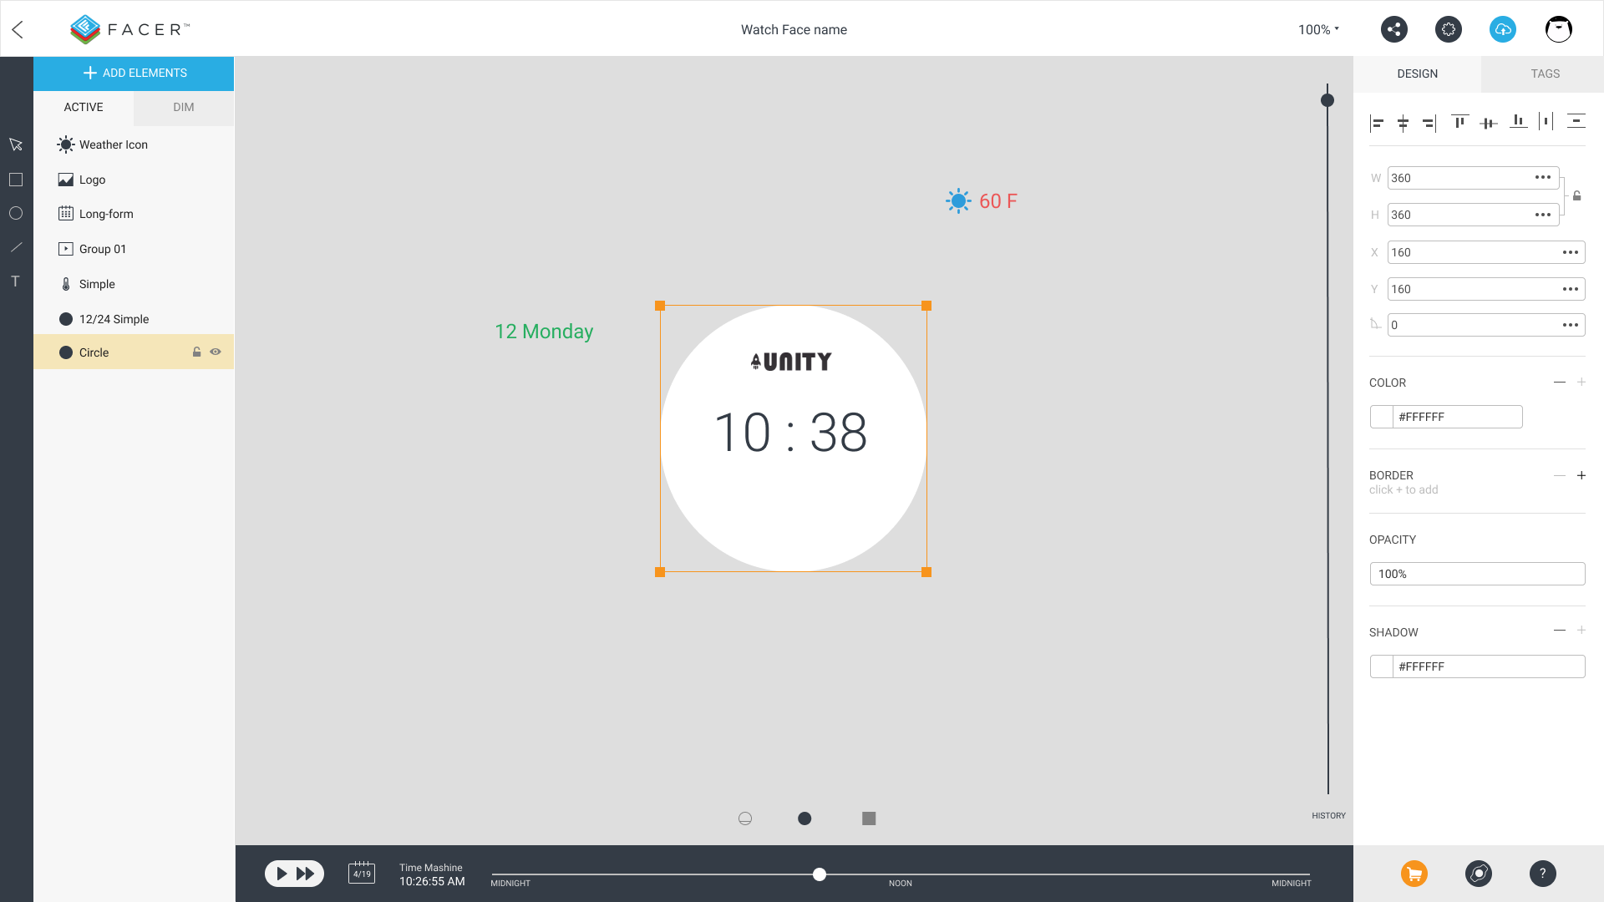Select the line drawing tool
1604x902 pixels.
(17, 248)
